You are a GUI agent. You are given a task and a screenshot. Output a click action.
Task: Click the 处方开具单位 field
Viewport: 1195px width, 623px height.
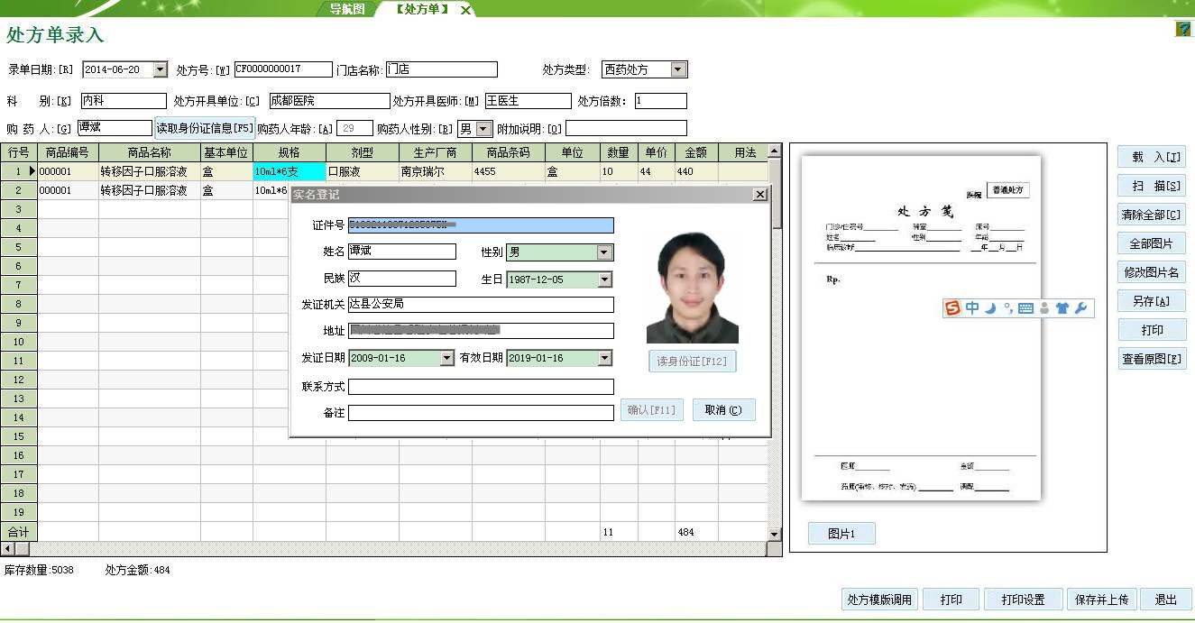click(329, 101)
